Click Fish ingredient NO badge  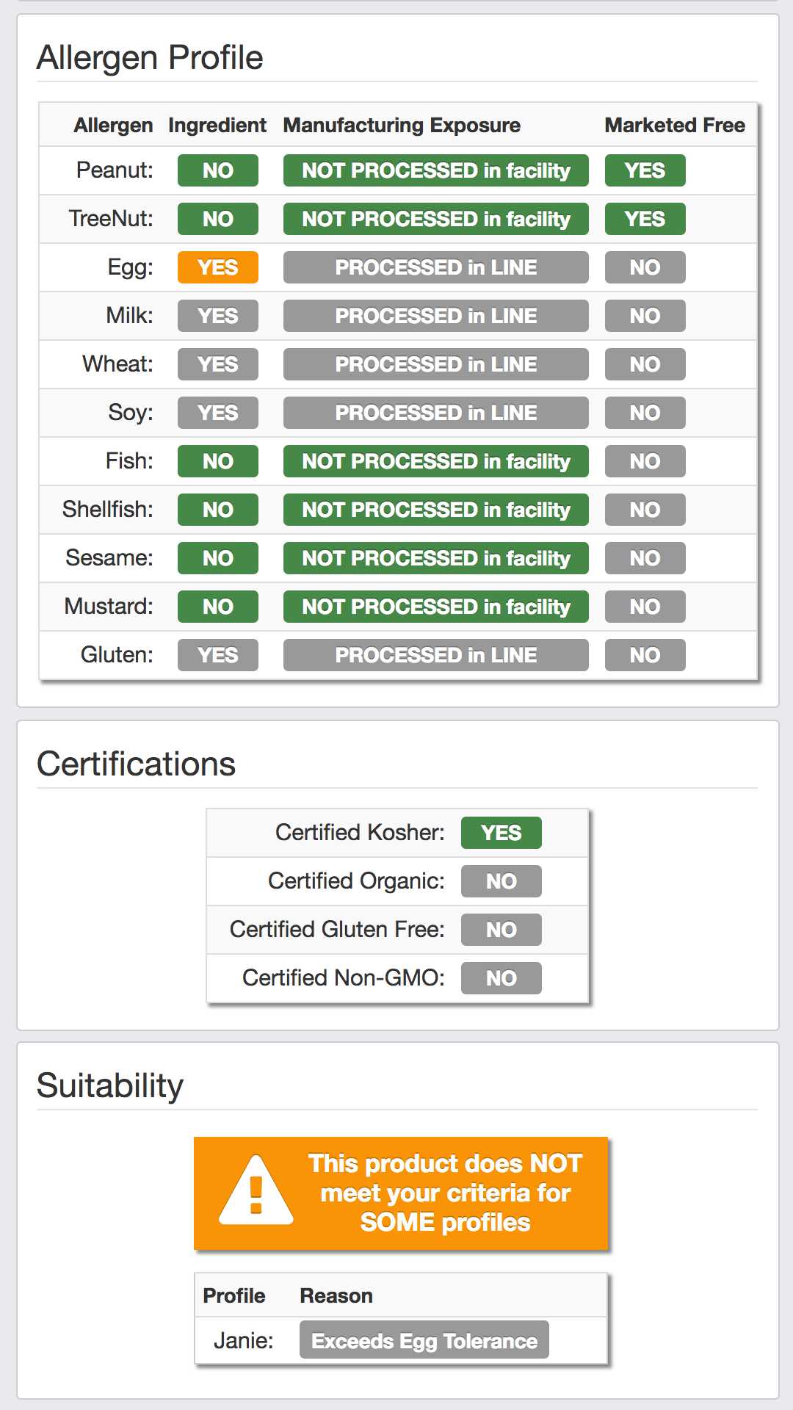click(x=218, y=461)
